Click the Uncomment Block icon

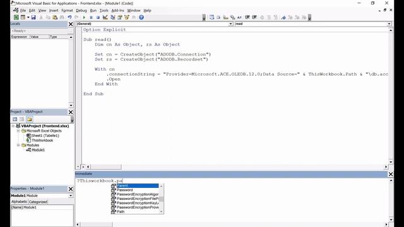point(276,17)
